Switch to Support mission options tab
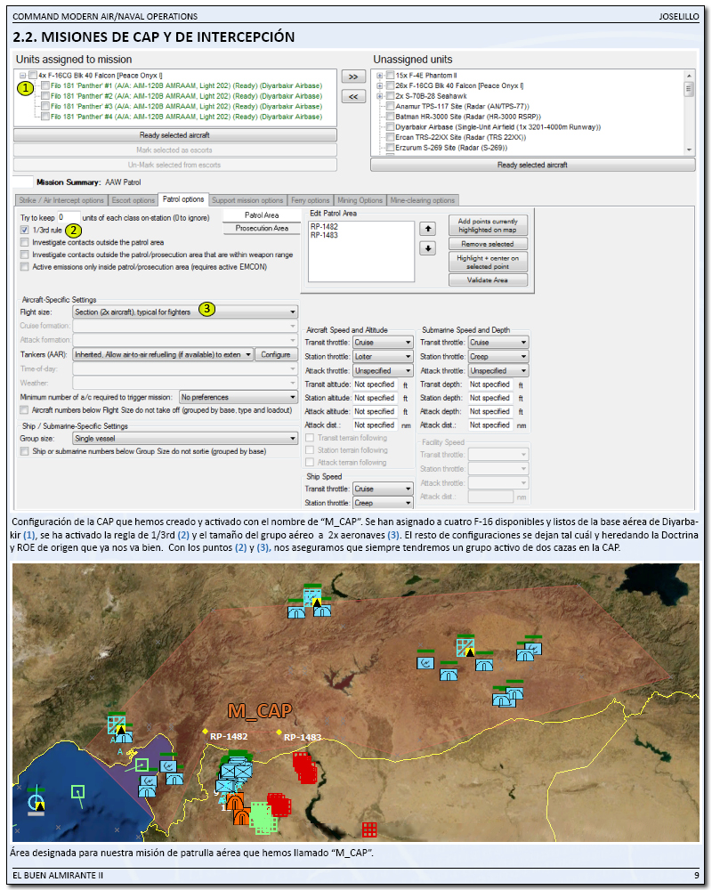Viewport: 712px width, 890px height. coord(247,200)
